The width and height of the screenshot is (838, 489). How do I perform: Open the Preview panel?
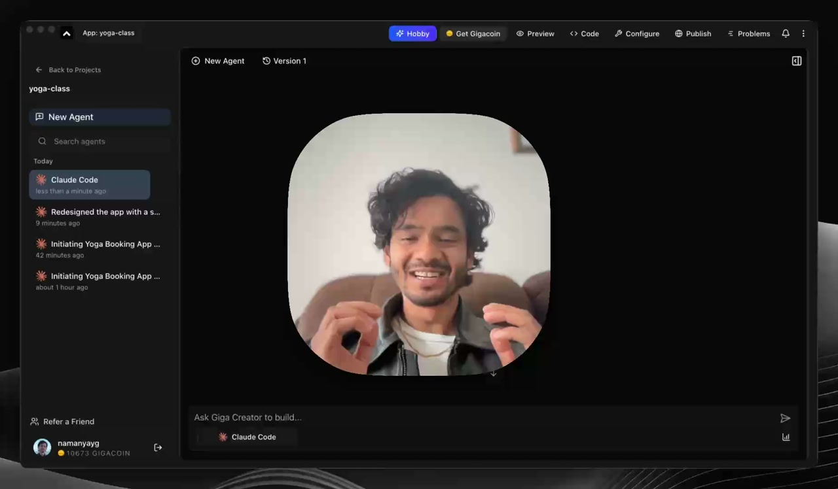click(x=536, y=33)
